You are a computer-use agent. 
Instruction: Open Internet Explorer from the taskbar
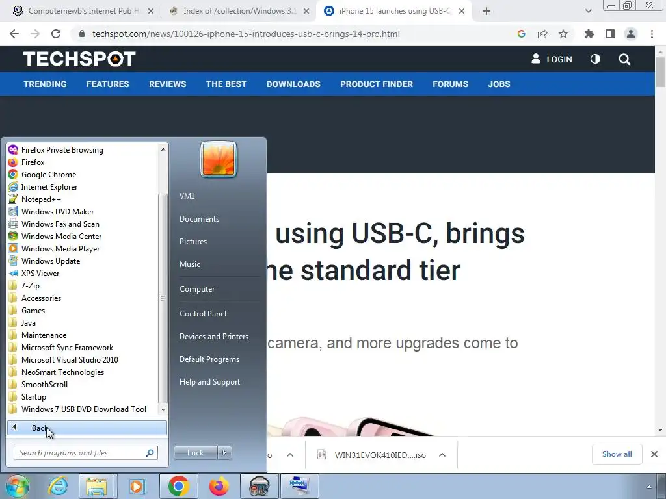pyautogui.click(x=58, y=486)
